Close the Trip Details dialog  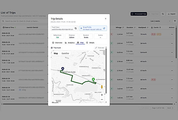105,19
